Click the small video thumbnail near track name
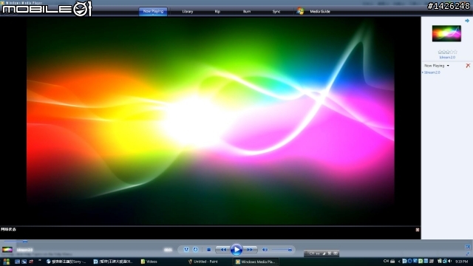Screen dimensions: 473x266 pyautogui.click(x=7, y=250)
